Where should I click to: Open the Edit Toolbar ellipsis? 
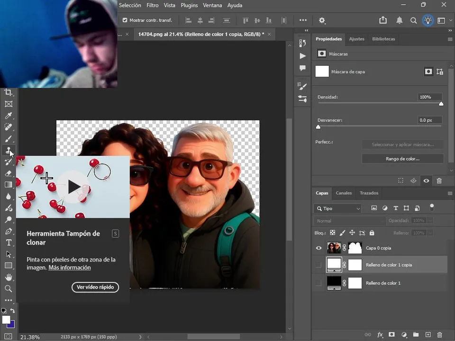click(9, 300)
